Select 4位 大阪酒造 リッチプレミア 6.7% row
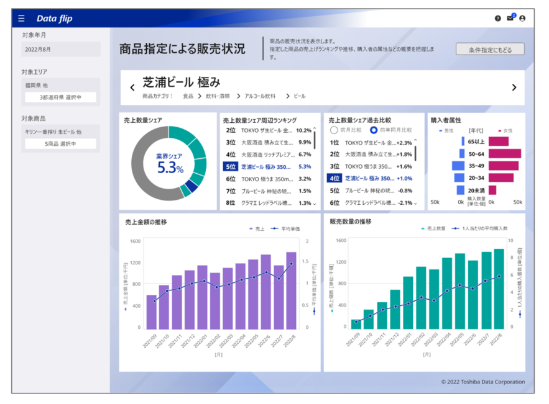 tap(268, 155)
